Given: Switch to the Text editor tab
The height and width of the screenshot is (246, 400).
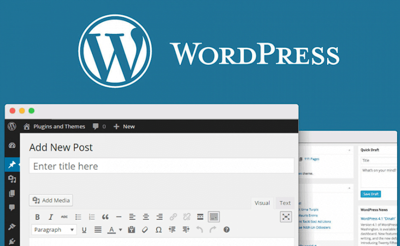Looking at the screenshot, I should pos(285,203).
